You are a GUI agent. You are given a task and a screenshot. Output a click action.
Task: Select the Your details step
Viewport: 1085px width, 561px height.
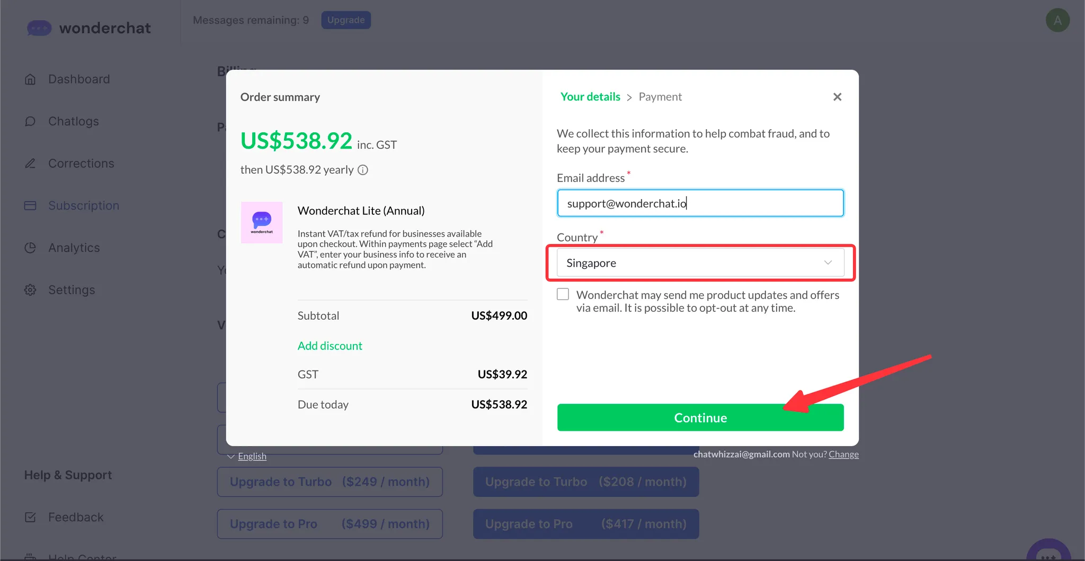pyautogui.click(x=590, y=97)
